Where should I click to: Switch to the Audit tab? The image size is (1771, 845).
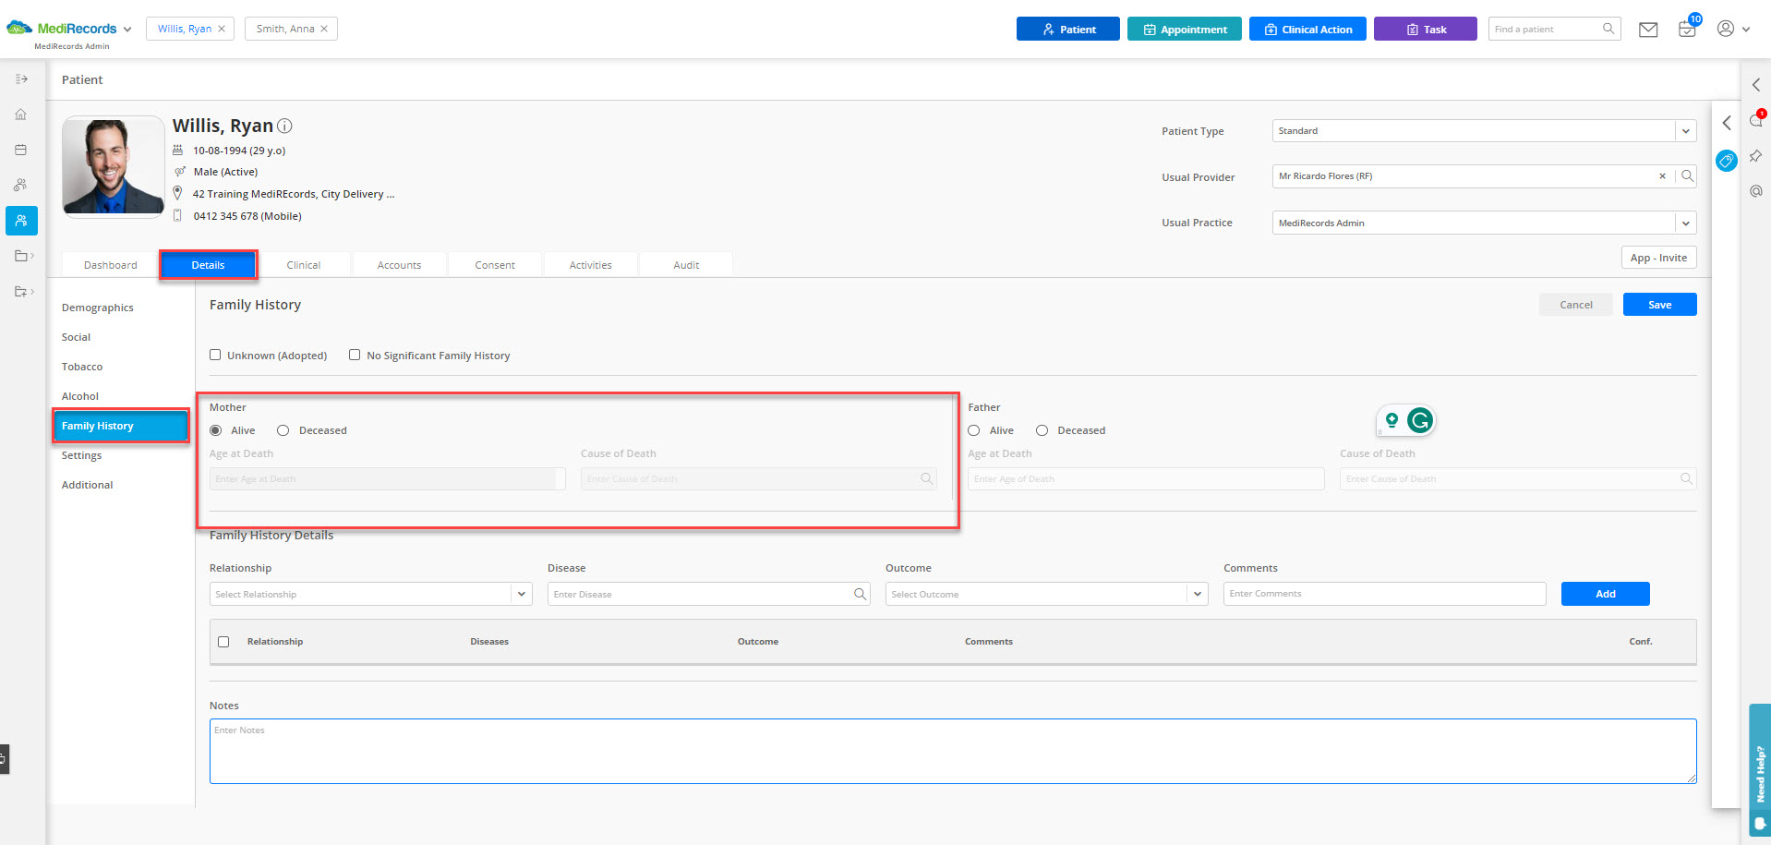click(x=686, y=265)
